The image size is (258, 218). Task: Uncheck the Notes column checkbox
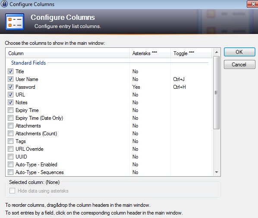click(x=11, y=103)
